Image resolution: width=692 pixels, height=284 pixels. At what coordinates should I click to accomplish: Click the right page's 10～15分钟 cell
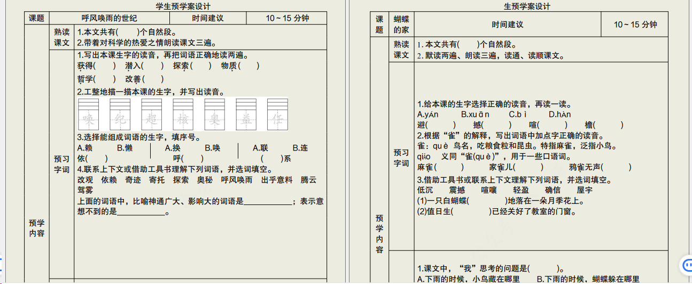point(635,25)
